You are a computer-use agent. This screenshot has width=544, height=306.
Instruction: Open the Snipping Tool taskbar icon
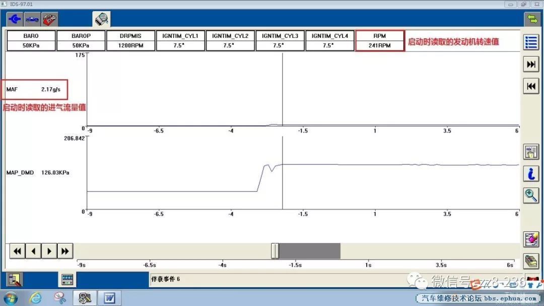coord(59,298)
